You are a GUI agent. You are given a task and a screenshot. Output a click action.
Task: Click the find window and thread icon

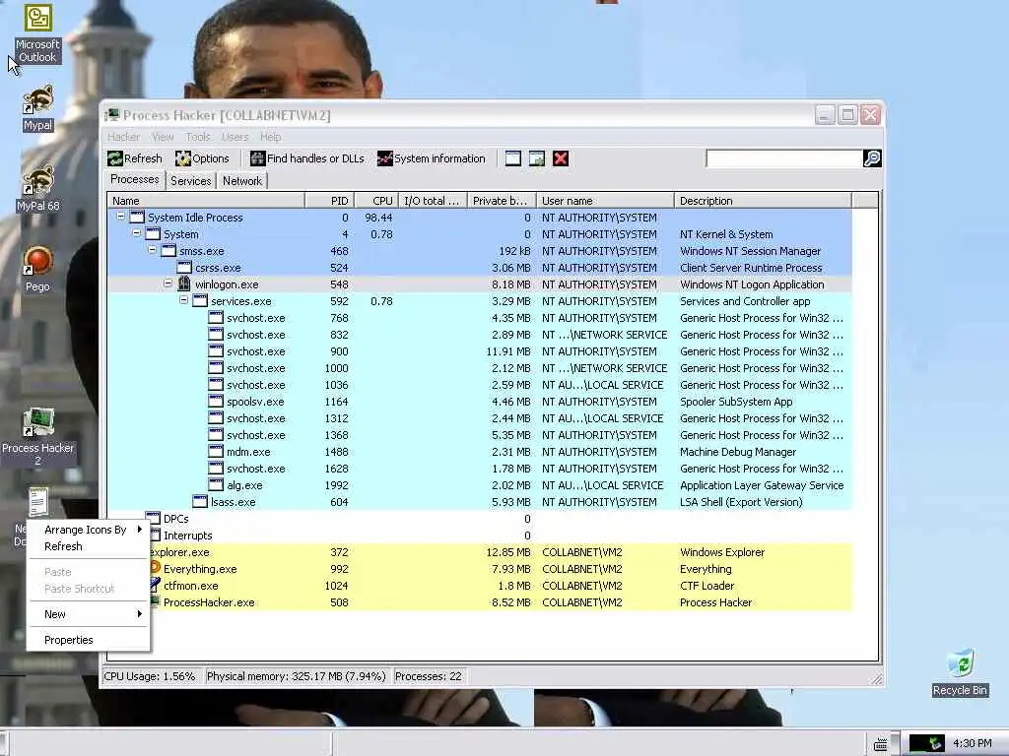coord(537,158)
